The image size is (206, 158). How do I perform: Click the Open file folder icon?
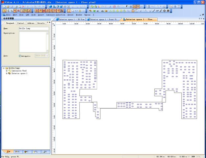(x=8, y=7)
